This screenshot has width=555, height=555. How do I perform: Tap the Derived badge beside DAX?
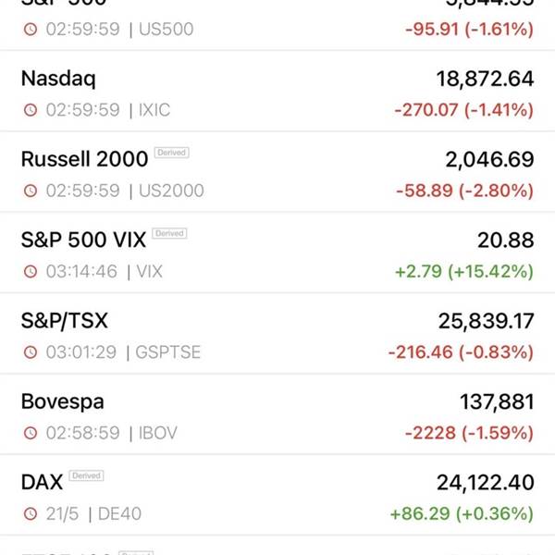coord(86,475)
